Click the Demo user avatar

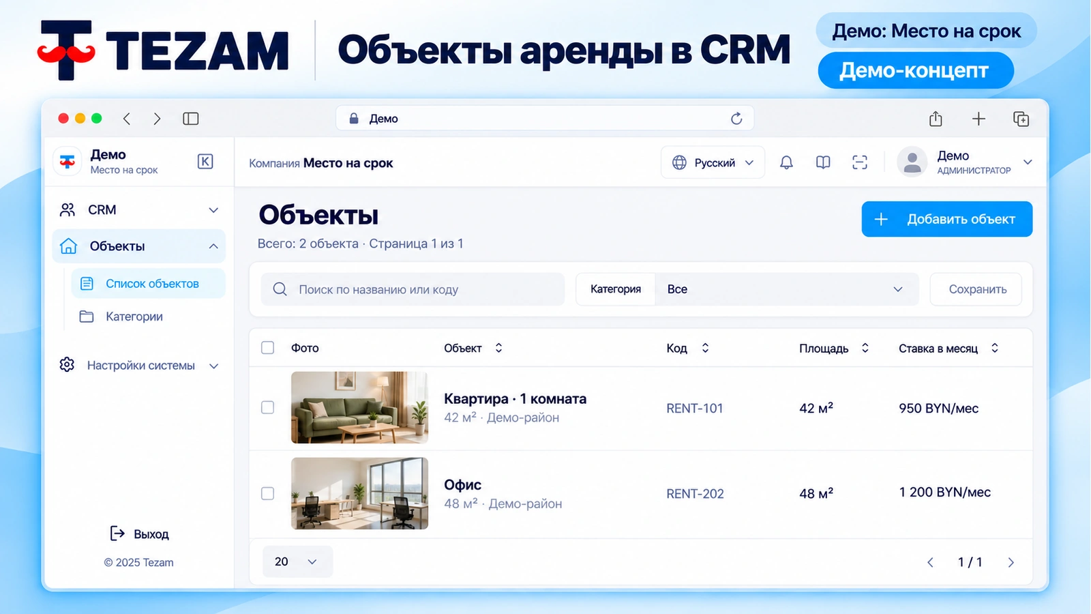tap(912, 162)
